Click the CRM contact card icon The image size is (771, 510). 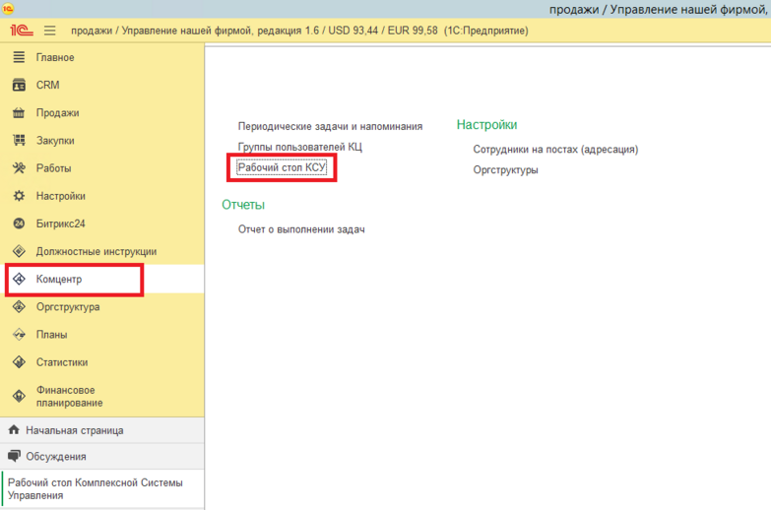[x=19, y=85]
